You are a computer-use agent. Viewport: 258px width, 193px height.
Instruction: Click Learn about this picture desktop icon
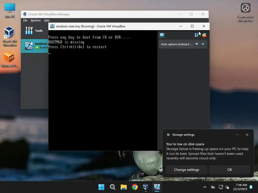point(245,13)
